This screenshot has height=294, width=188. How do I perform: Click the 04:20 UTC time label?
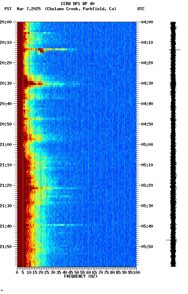pyautogui.click(x=147, y=63)
